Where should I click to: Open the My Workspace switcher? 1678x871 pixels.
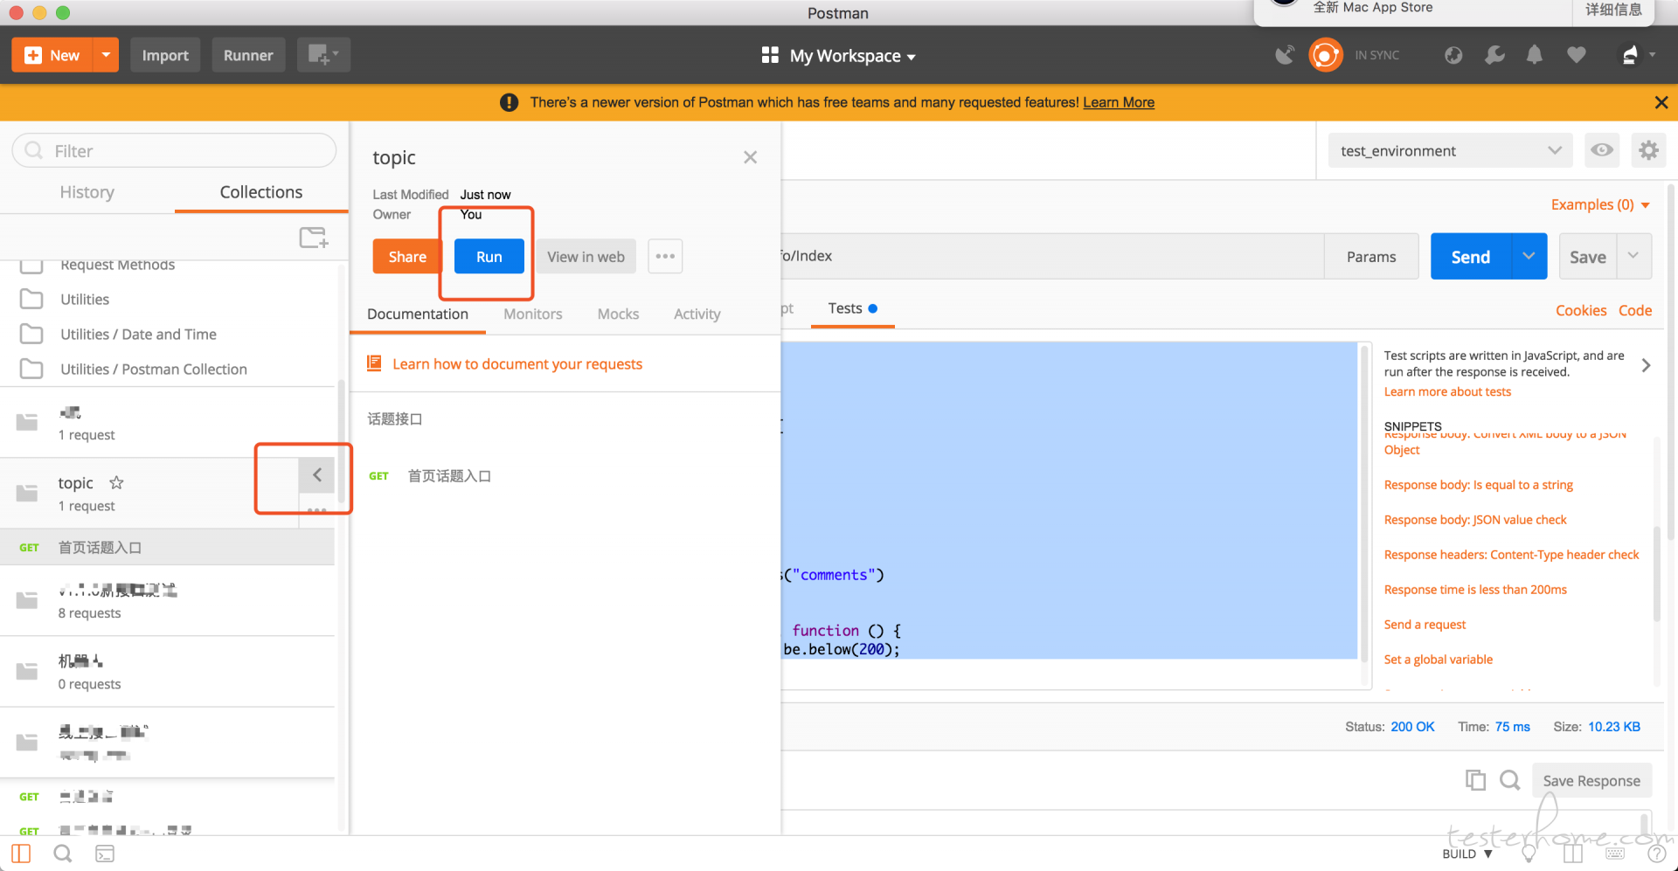(x=838, y=56)
